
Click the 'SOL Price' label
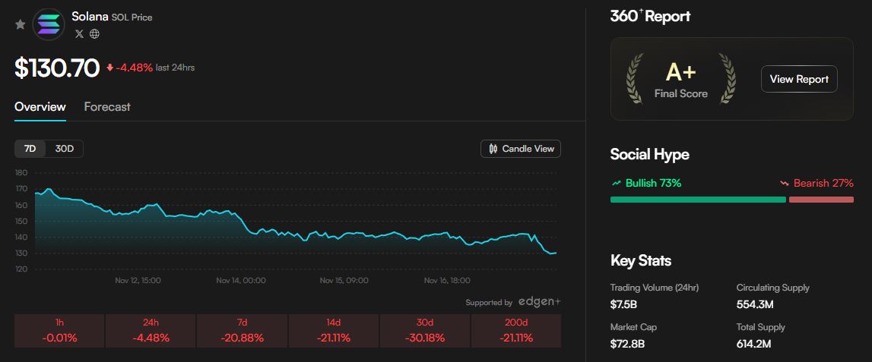pos(132,17)
